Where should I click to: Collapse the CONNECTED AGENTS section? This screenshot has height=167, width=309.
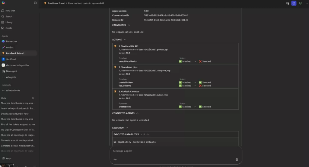pyautogui.click(x=137, y=113)
